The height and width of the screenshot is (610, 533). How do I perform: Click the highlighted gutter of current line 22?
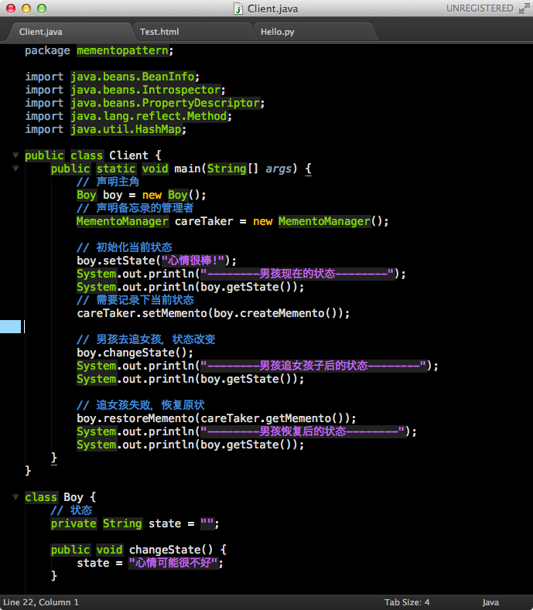click(x=11, y=326)
